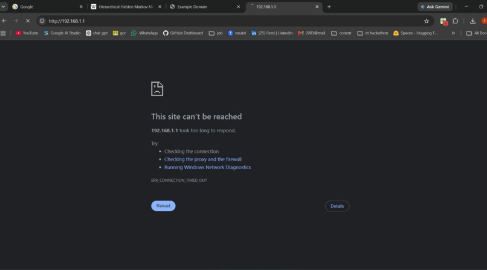487x270 pixels.
Task: Click the ERR_CONNECTION_TIMED_OUT error code text
Action: point(179,180)
